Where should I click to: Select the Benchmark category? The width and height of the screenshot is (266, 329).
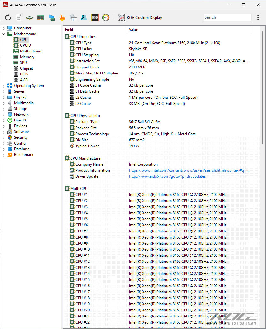pyautogui.click(x=24, y=155)
